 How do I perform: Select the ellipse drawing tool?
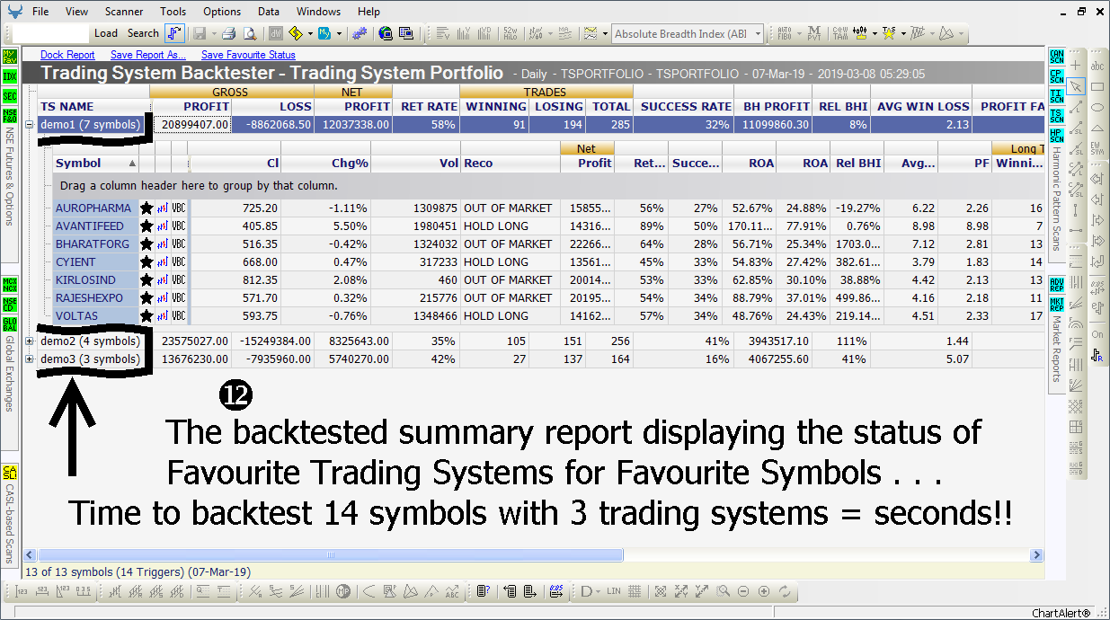[1097, 108]
